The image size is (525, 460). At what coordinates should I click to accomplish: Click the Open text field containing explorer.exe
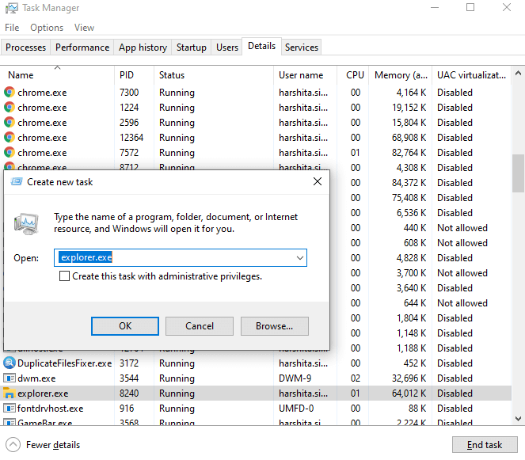coord(173,258)
